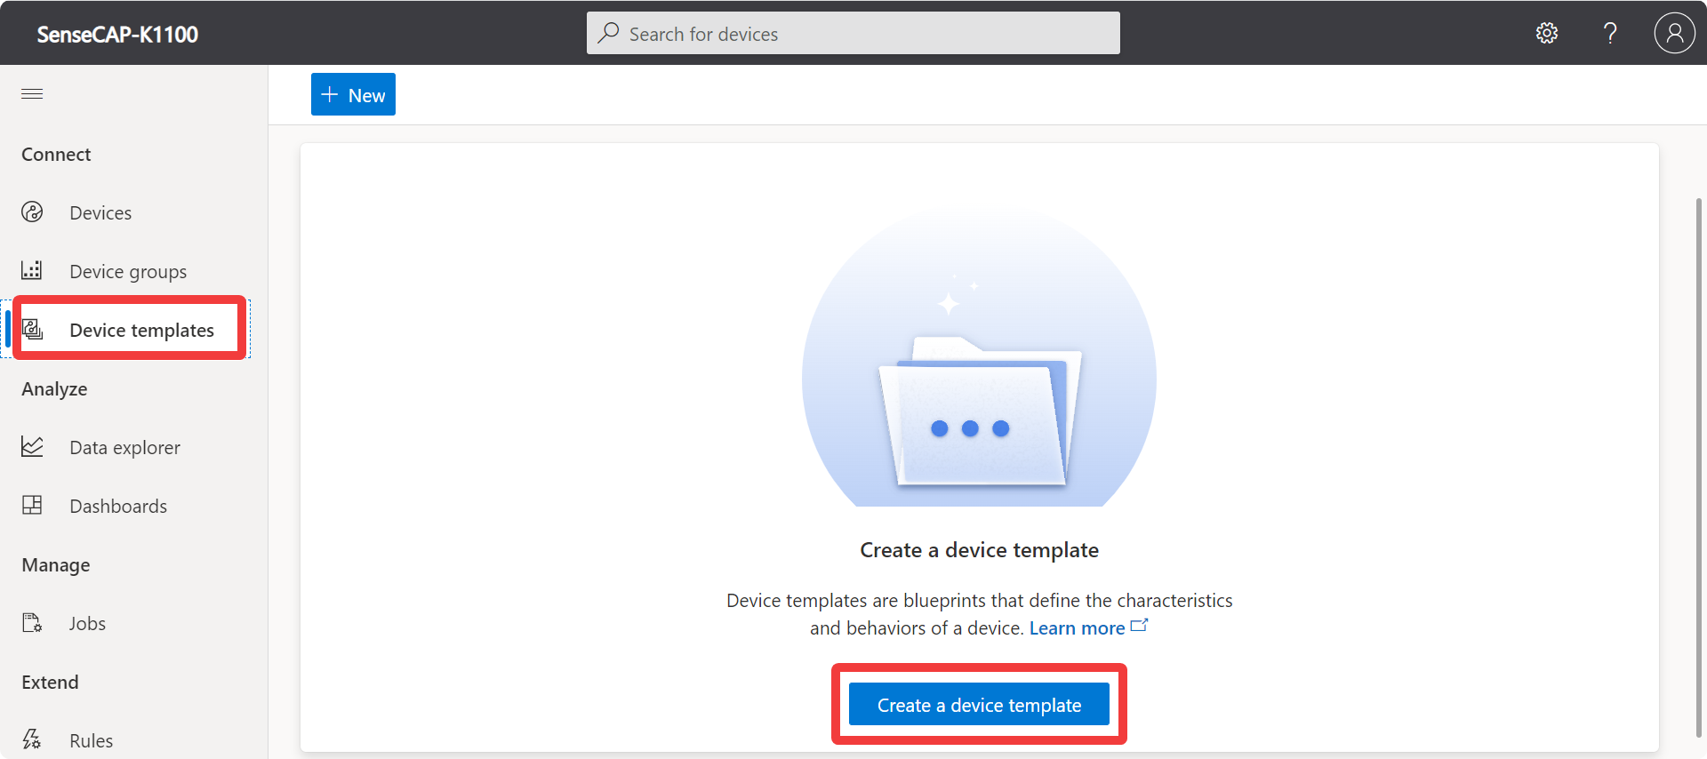This screenshot has width=1707, height=759.
Task: Click the vertical scrollbar on the right
Action: tap(1699, 467)
